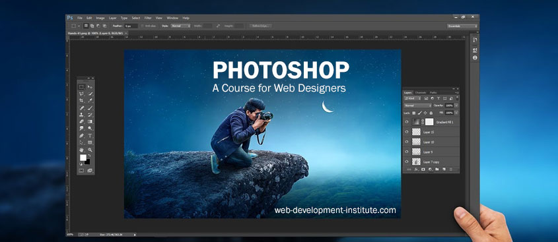
Task: Click the Feather input field
Action: pos(131,26)
